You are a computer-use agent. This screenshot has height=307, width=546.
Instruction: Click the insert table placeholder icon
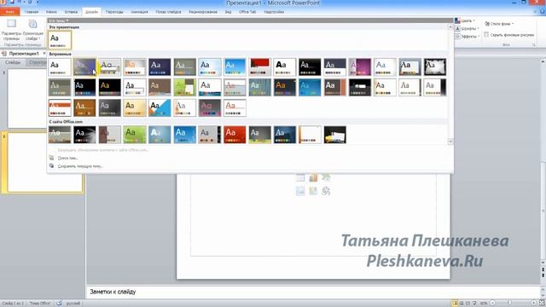300,177
